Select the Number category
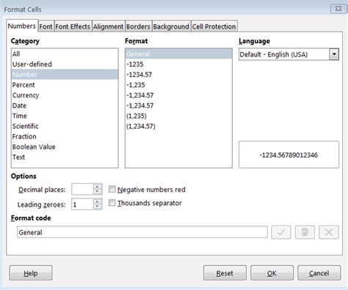 tap(65, 74)
